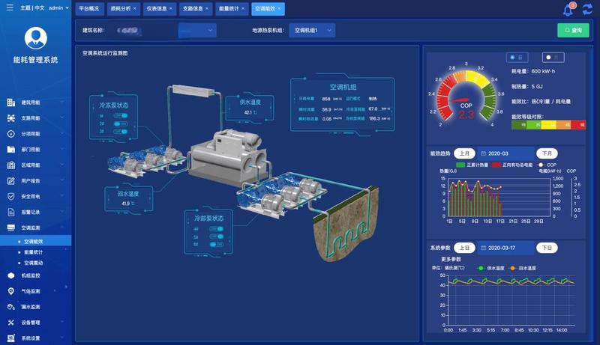
Task: Click the refresh arrows icon
Action: coord(586,10)
